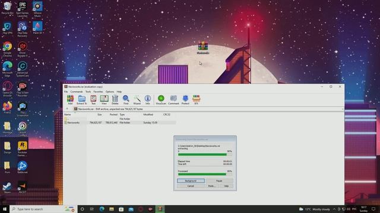
Task: Click the Steam desktop icon
Action: (x=7, y=188)
